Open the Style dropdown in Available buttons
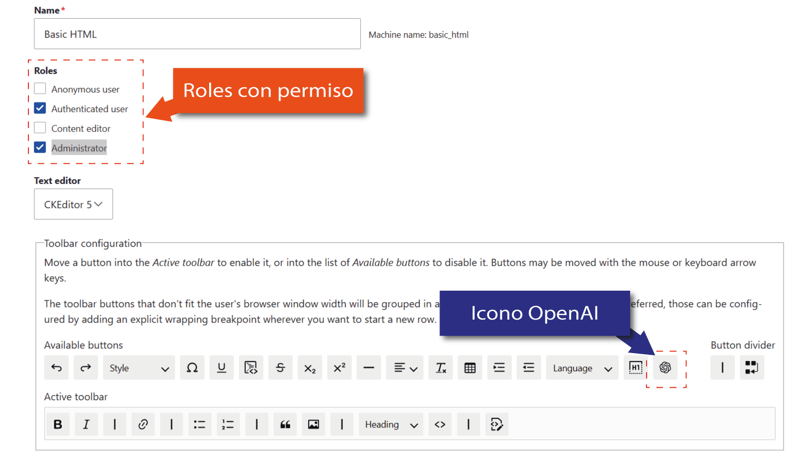 [139, 368]
